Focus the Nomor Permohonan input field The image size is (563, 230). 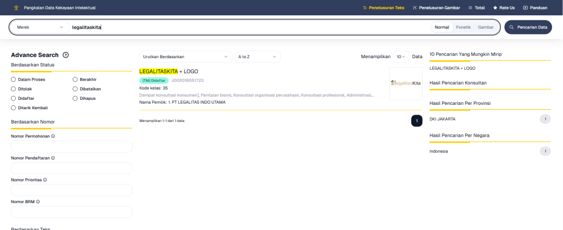coord(71,147)
